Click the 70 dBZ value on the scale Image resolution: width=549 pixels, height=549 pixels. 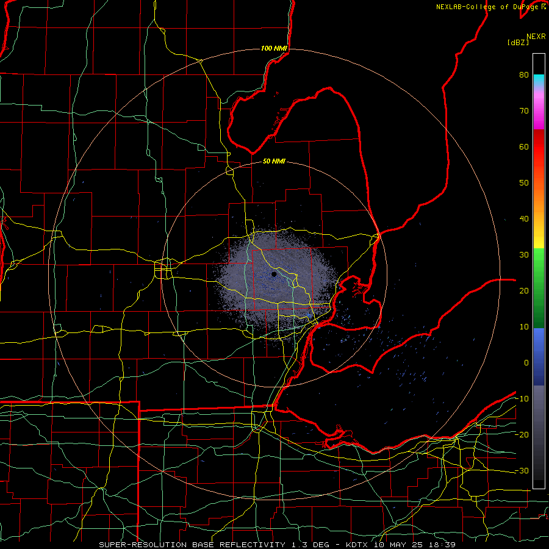524,111
